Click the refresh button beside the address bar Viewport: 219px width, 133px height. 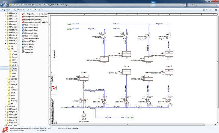coord(185,5)
